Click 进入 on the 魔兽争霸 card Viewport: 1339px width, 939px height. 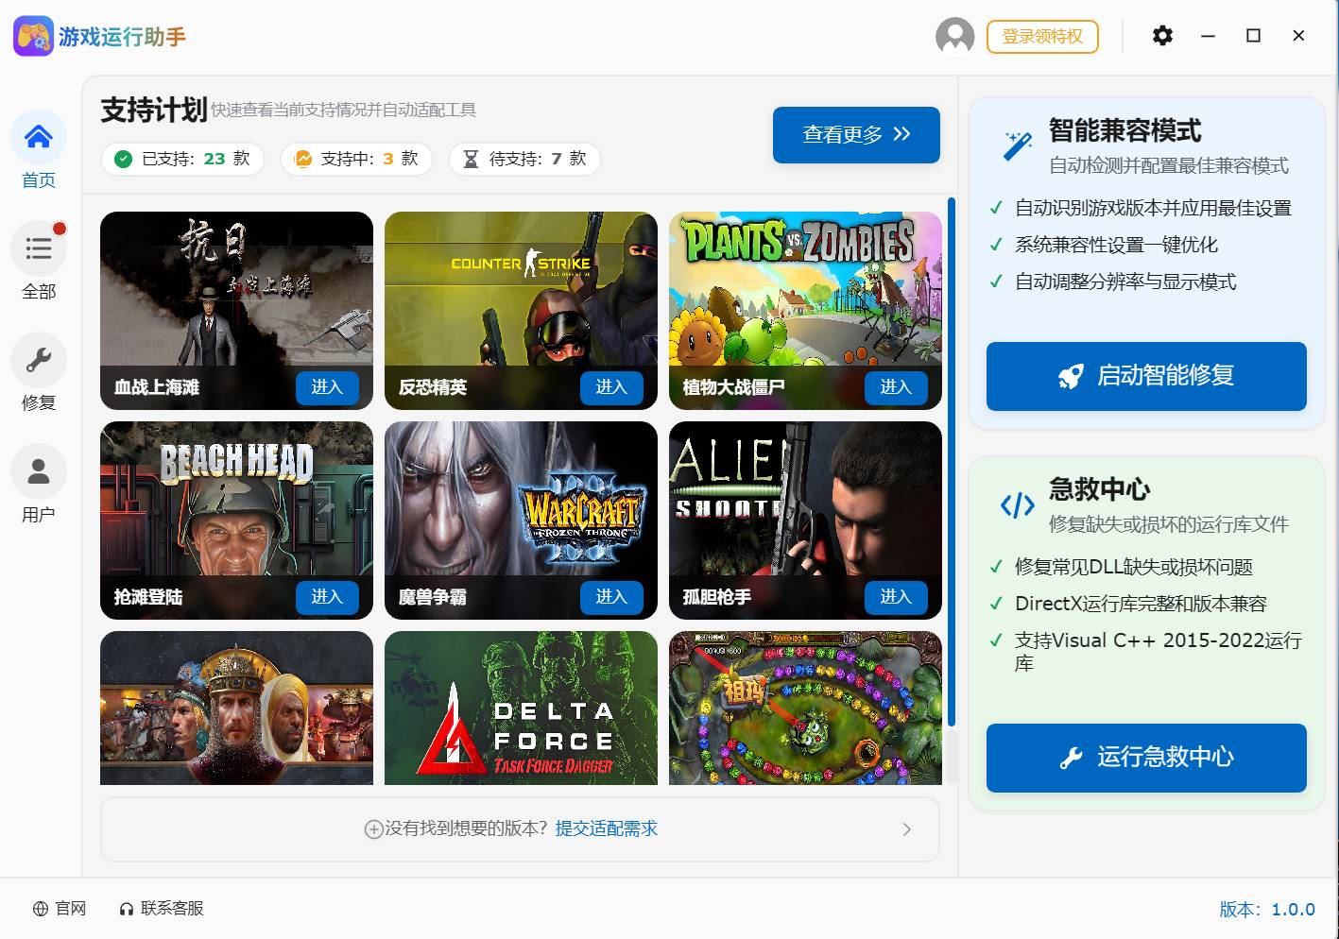611,597
